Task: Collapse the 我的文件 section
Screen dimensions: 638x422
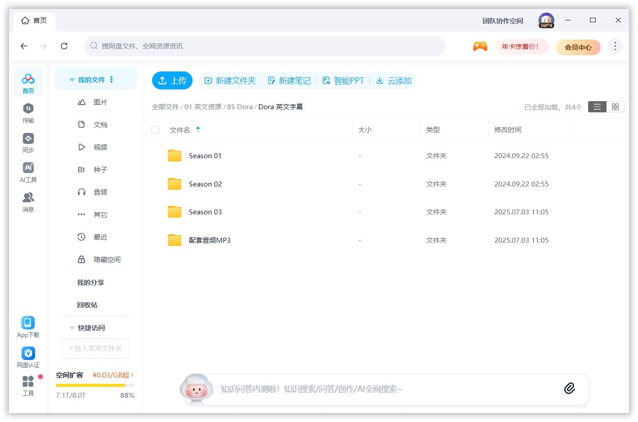Action: 72,79
